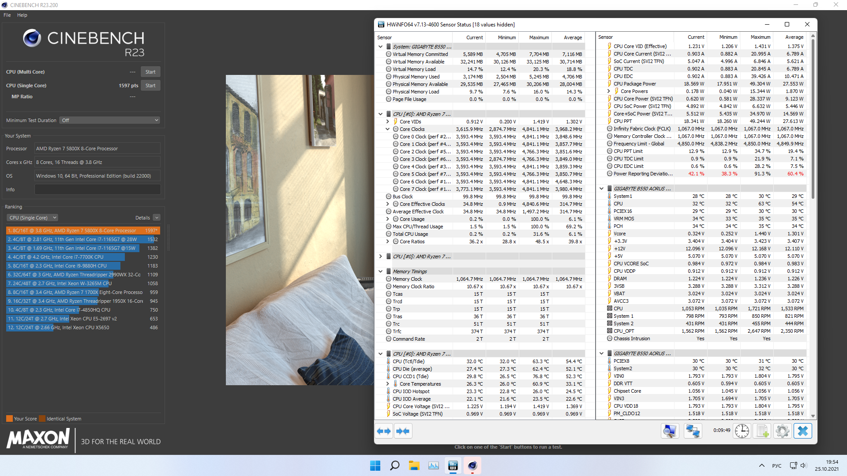This screenshot has width=847, height=476.
Task: Start the CPU (Multi Core) test
Action: click(150, 72)
